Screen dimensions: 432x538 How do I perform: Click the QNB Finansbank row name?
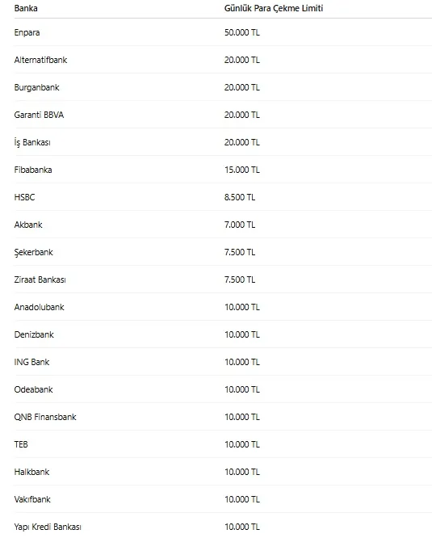pos(45,417)
